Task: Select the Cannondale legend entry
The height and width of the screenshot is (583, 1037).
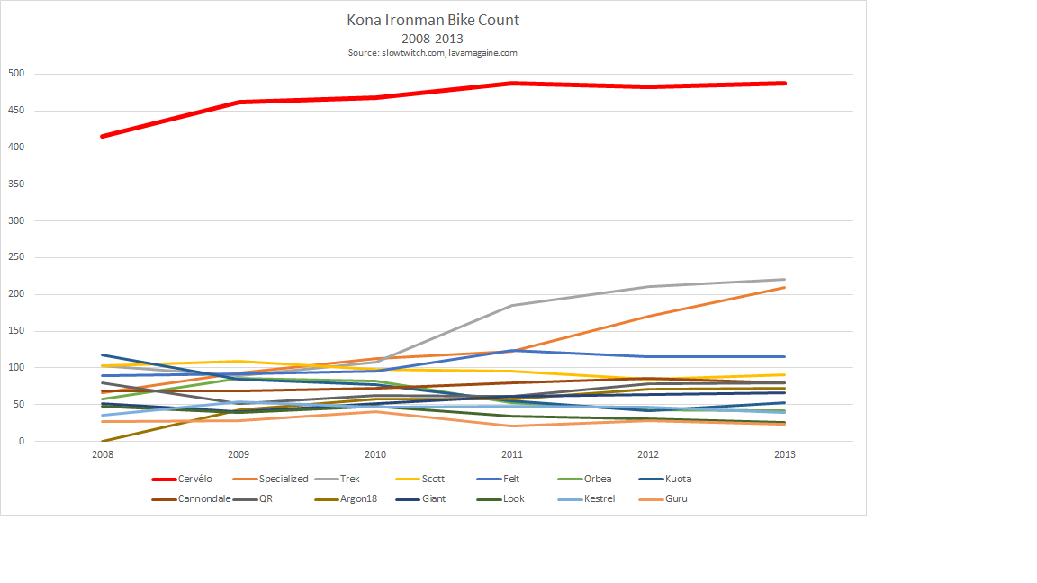Action: [x=191, y=499]
